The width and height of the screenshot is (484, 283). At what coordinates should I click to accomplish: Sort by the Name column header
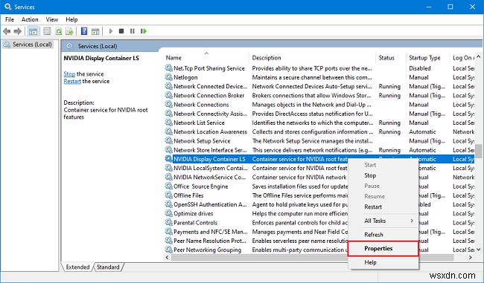[x=173, y=58]
